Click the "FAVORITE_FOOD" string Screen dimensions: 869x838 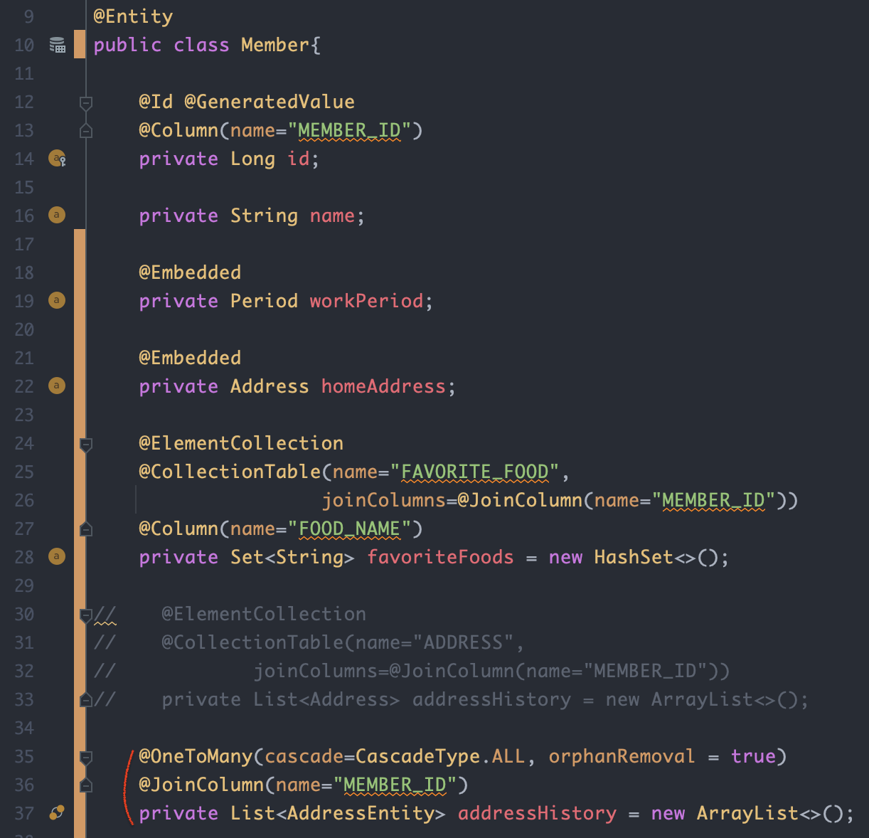tap(474, 472)
